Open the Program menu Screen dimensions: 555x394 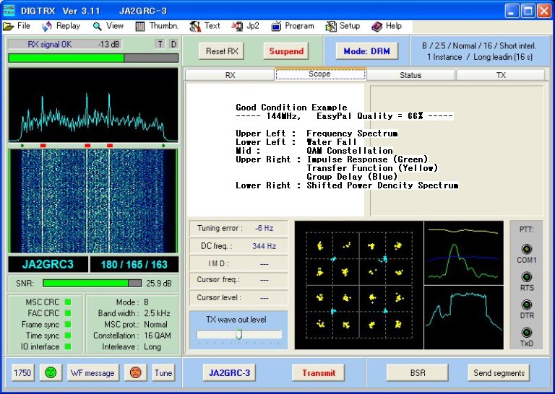tap(293, 26)
